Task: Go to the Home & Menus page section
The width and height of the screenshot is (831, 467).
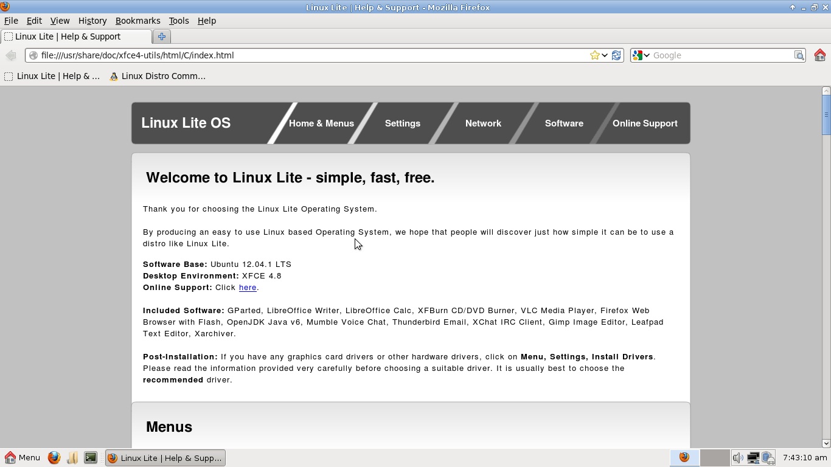Action: pyautogui.click(x=321, y=123)
